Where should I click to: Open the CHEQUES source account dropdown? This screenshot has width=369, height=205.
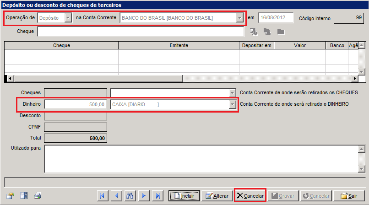tap(232, 92)
